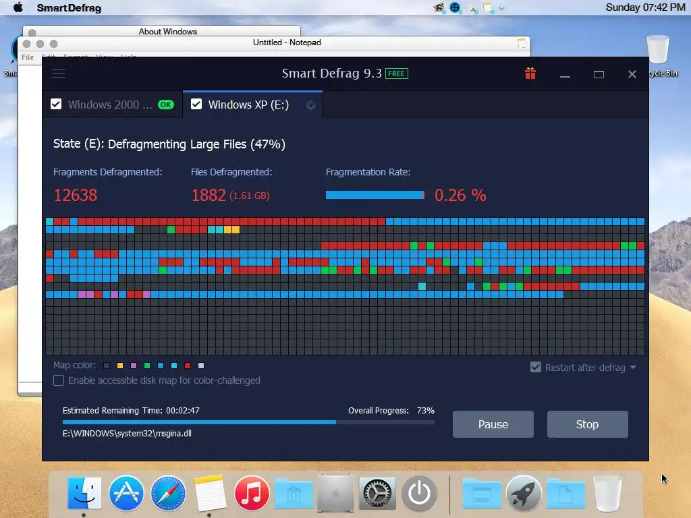Image resolution: width=691 pixels, height=518 pixels.
Task: Open the Recycle Bin desktop icon
Action: tap(658, 55)
